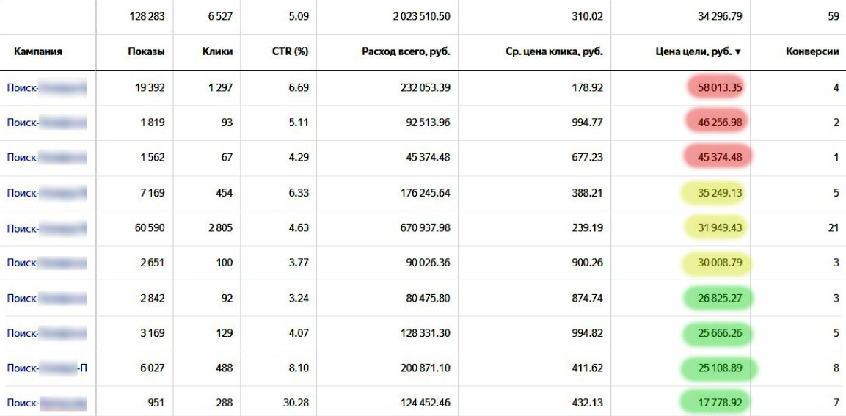Screen dimensions: 846x416
Task: Open the Поиск campaign with 951 impressions
Action: [x=47, y=403]
